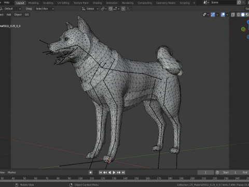
Task: Select material preview shading
Action: click(x=247, y=15)
